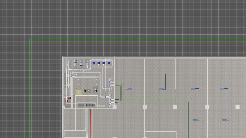Select the column square at the plant room corner
Viewport: 246px width, 138px height.
point(115,107)
